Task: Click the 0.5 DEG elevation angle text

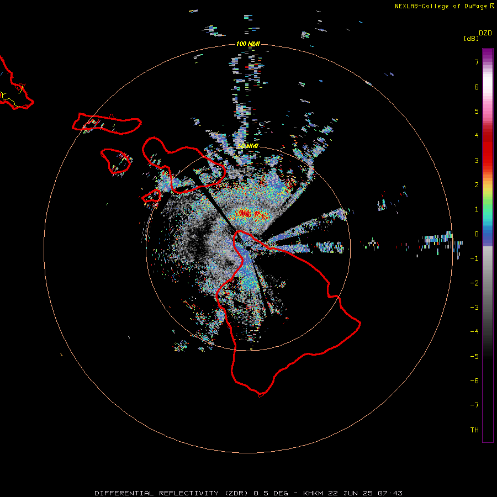Action: click(x=271, y=493)
